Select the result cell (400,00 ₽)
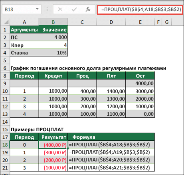 point(53,145)
